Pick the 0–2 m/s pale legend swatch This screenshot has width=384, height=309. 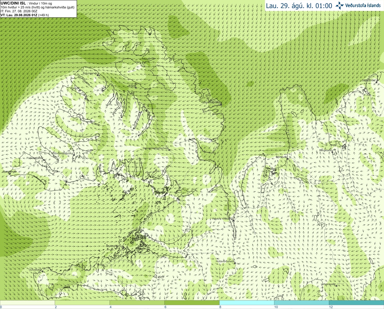click(27, 303)
